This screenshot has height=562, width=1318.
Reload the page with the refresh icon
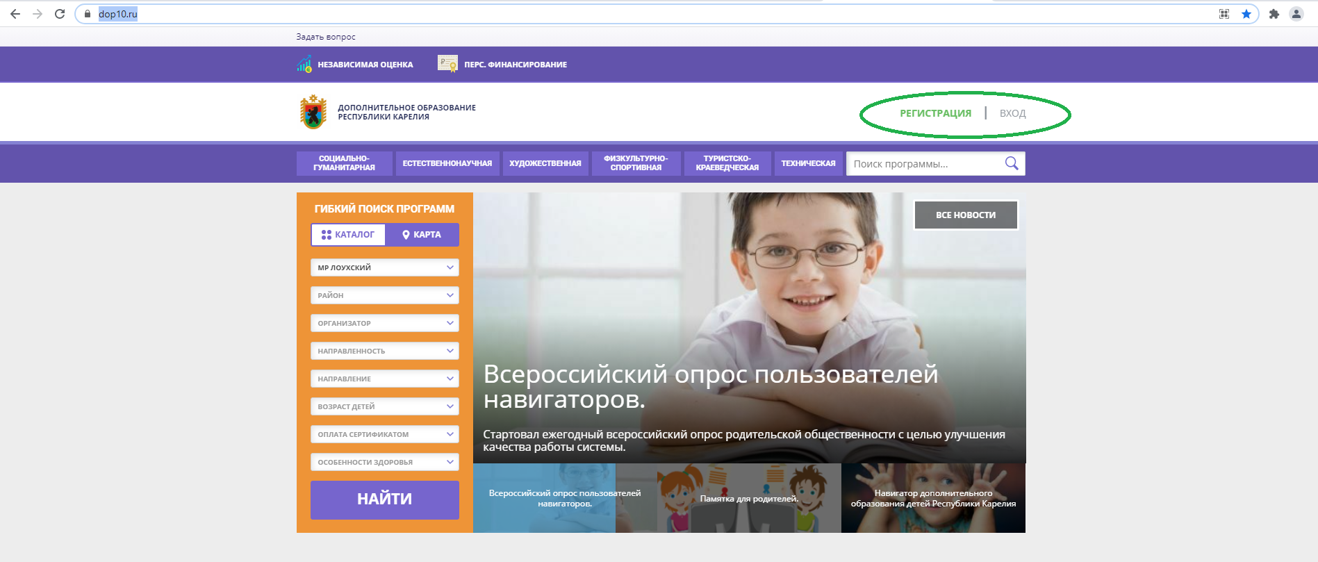click(60, 14)
